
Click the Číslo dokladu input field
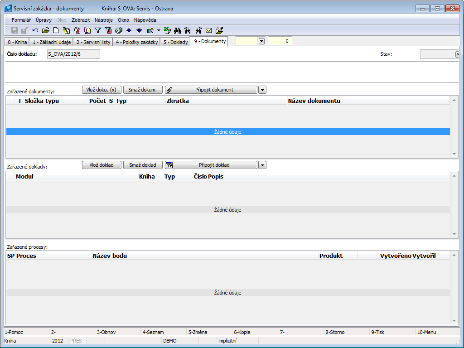pyautogui.click(x=73, y=54)
